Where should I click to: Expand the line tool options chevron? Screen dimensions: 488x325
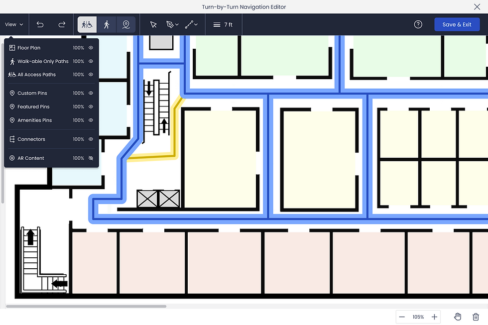pos(196,24)
